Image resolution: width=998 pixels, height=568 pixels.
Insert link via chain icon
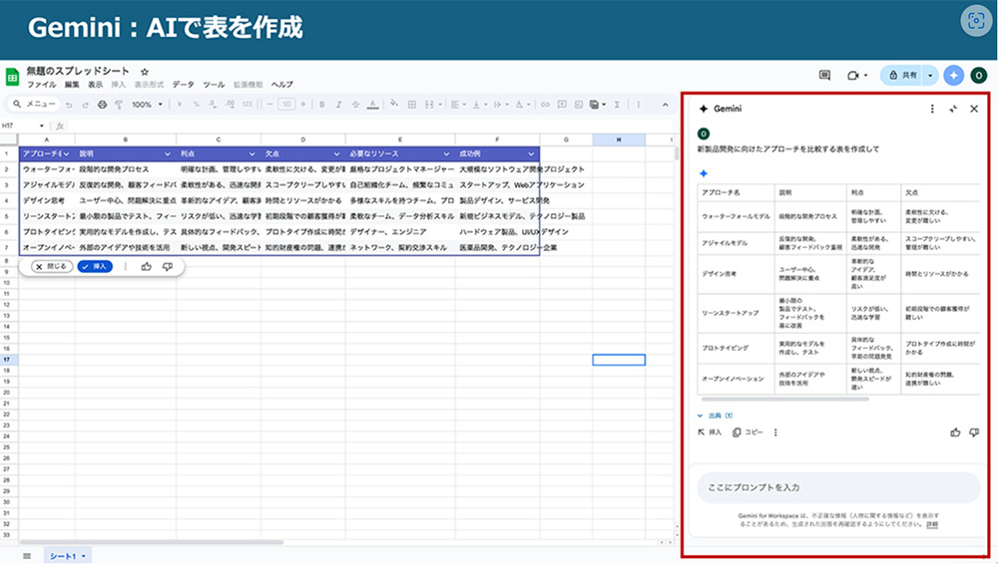click(545, 105)
